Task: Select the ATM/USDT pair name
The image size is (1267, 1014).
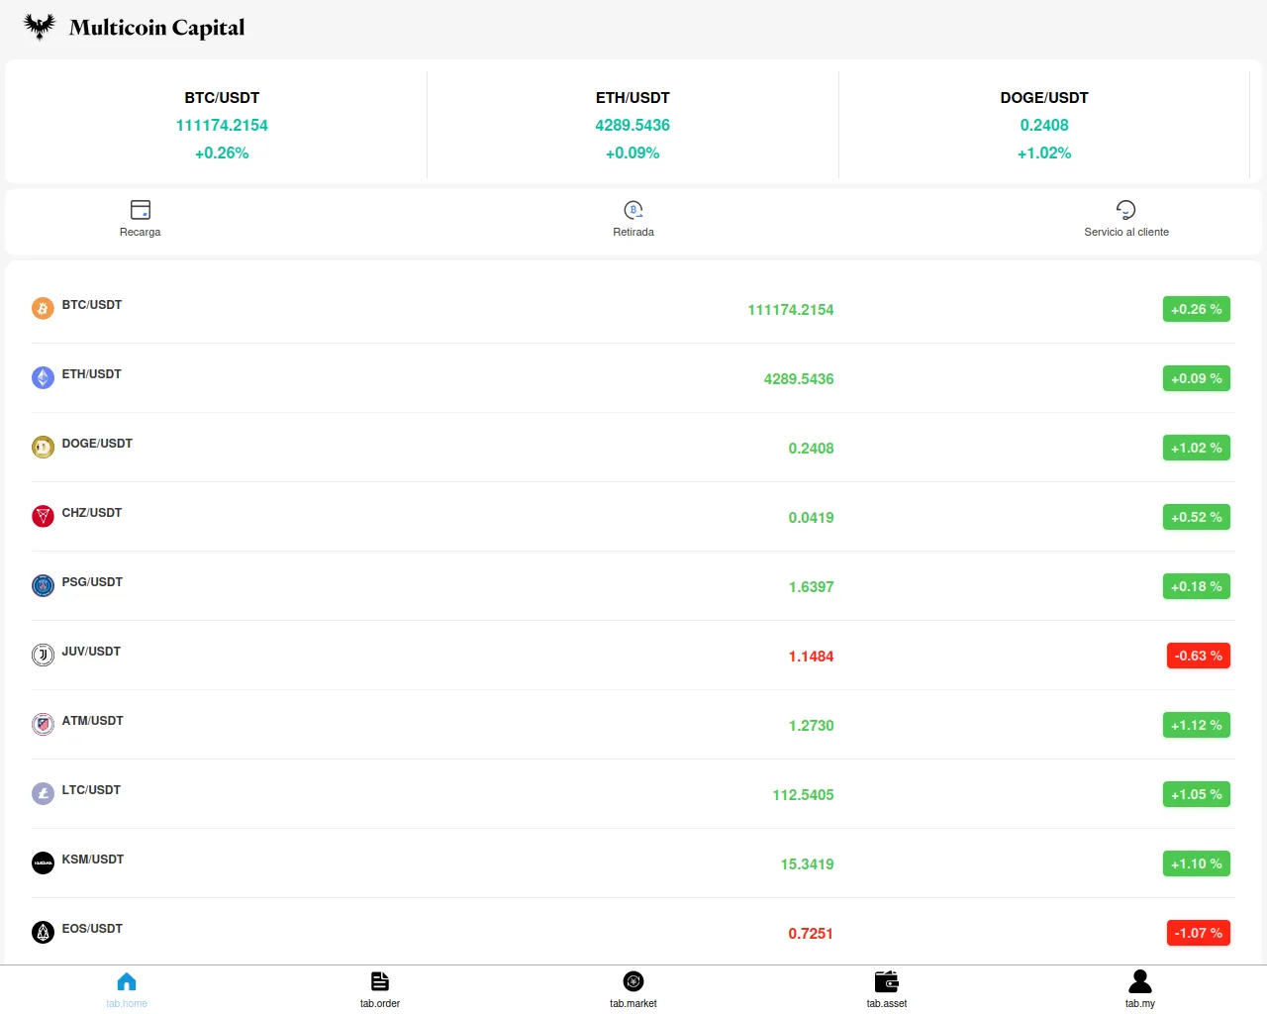Action: point(93,721)
